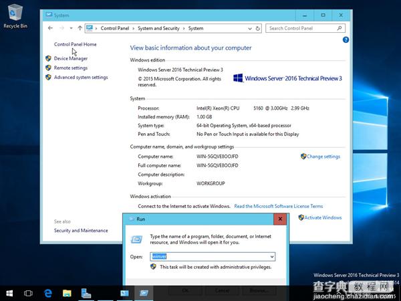The width and height of the screenshot is (401, 301).
Task: Open the recent locations dropdown arrow
Action: coord(71,28)
